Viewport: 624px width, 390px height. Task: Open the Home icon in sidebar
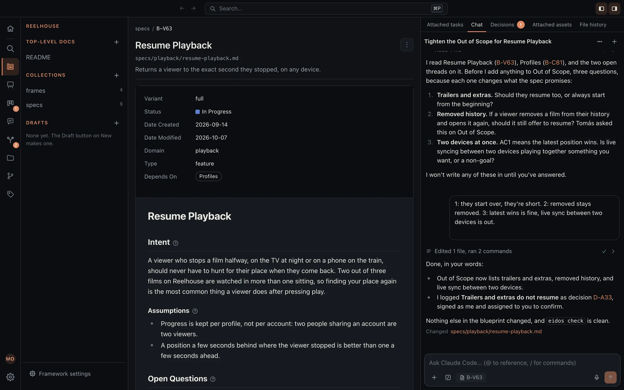10,29
